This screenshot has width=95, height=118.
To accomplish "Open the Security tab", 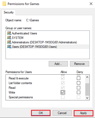I will pyautogui.click(x=9, y=12).
